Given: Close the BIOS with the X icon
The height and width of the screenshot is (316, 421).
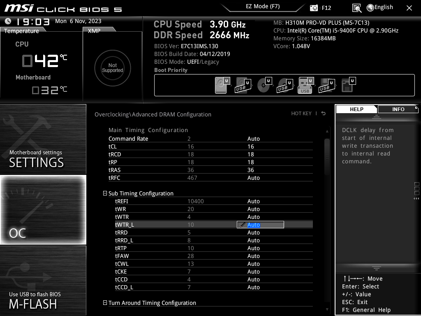Looking at the screenshot, I should 409,8.
